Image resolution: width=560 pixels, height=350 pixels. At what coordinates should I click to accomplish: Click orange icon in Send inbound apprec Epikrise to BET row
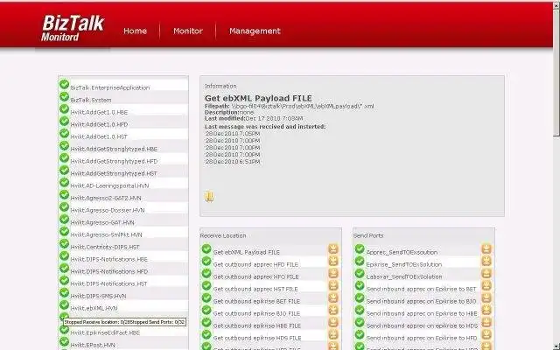point(486,285)
